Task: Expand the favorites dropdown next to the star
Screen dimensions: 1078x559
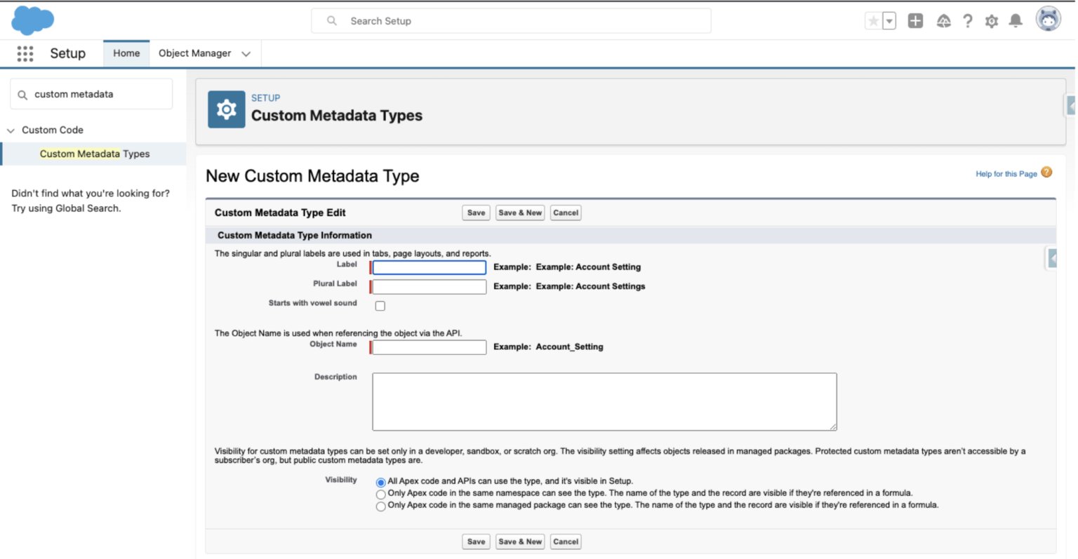Action: [x=889, y=21]
